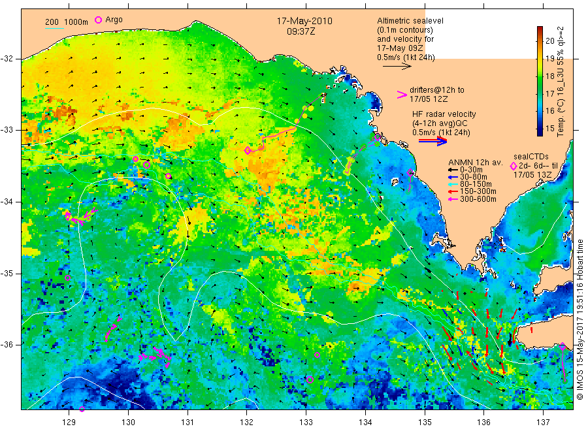Screen dimensions: 588x431
Task: Click the magenta sealCTDs diamond legend symbol
Action: 514,166
